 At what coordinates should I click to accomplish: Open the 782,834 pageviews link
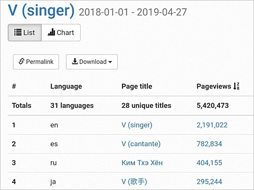[x=209, y=144]
